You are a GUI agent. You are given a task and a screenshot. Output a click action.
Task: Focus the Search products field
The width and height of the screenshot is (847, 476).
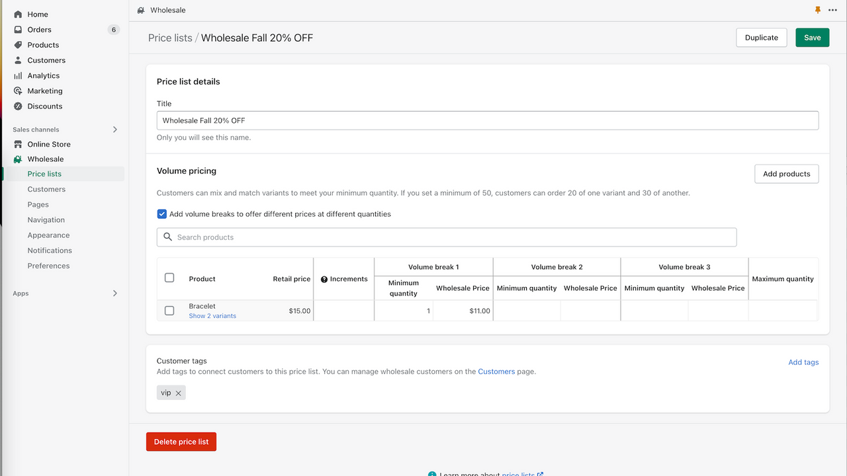tap(447, 237)
